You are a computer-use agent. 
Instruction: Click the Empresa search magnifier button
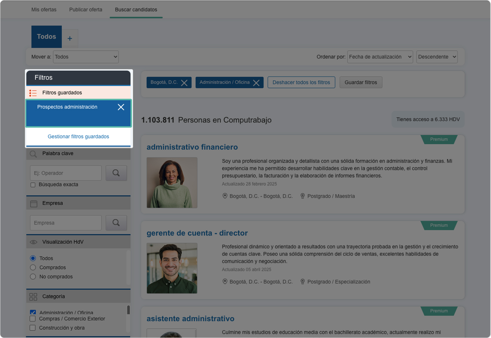coord(116,223)
